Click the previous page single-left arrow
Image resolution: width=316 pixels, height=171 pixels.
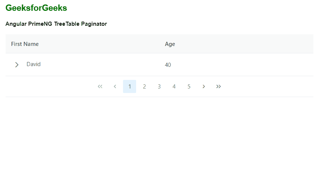coord(115,87)
